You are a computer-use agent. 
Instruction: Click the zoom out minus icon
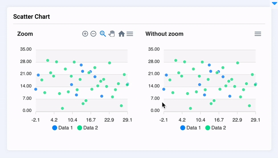pos(93,34)
